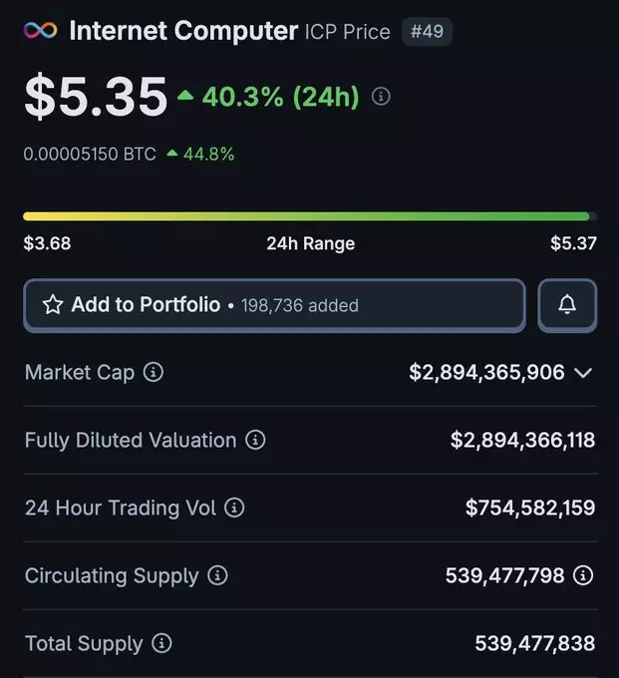Click the Internet Computer coin name heading
Viewport: 619px width, 678px height.
pos(183,31)
